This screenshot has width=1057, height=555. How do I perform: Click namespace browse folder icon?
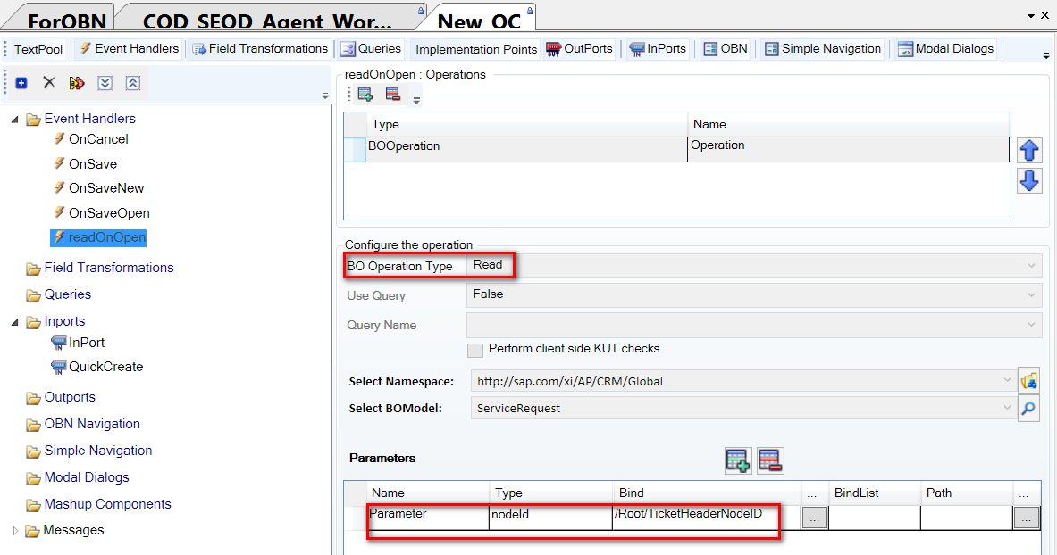coord(1028,380)
